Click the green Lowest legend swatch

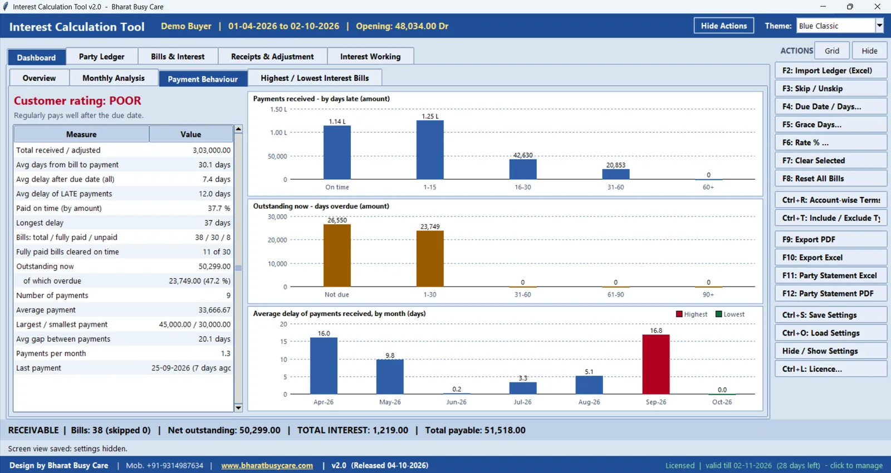[x=719, y=314]
